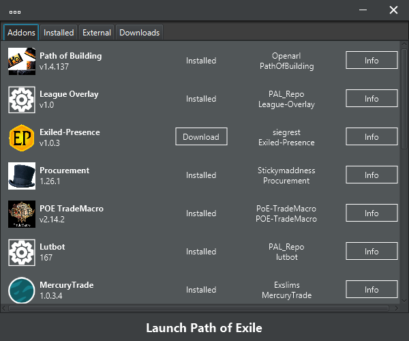
Task: Close the launcher window
Action: (393, 10)
